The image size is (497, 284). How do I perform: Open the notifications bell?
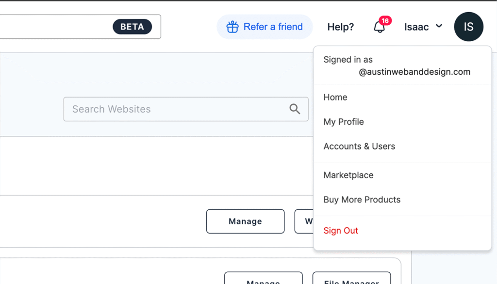pos(379,28)
